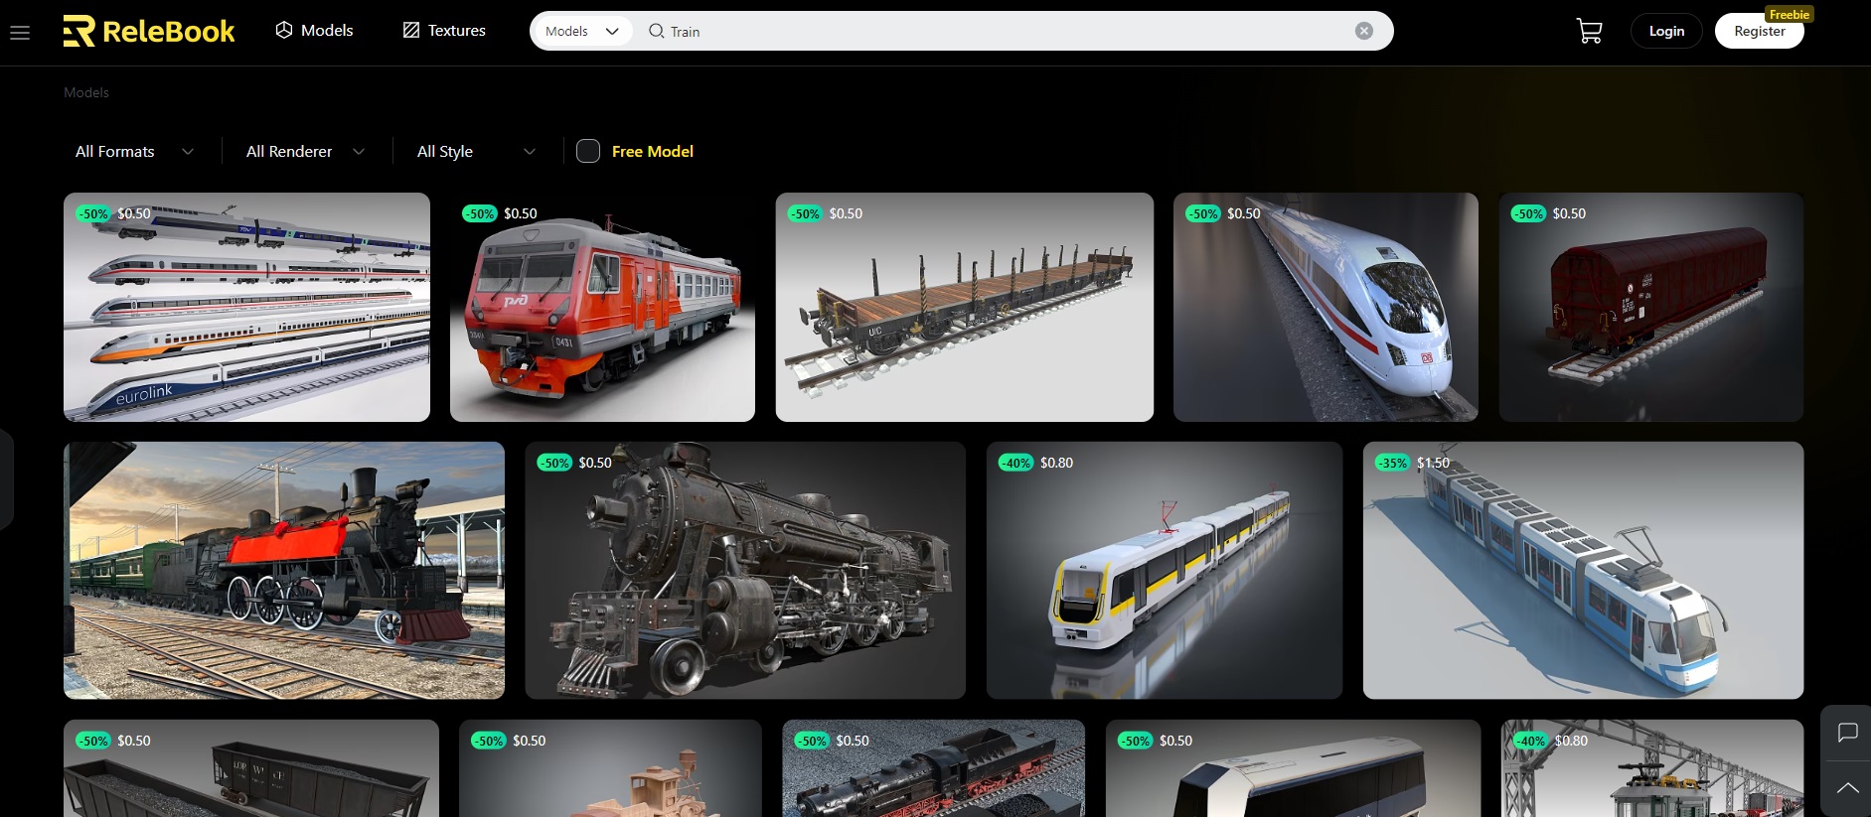Image resolution: width=1871 pixels, height=817 pixels.
Task: Open the Textures menu
Action: point(444,31)
